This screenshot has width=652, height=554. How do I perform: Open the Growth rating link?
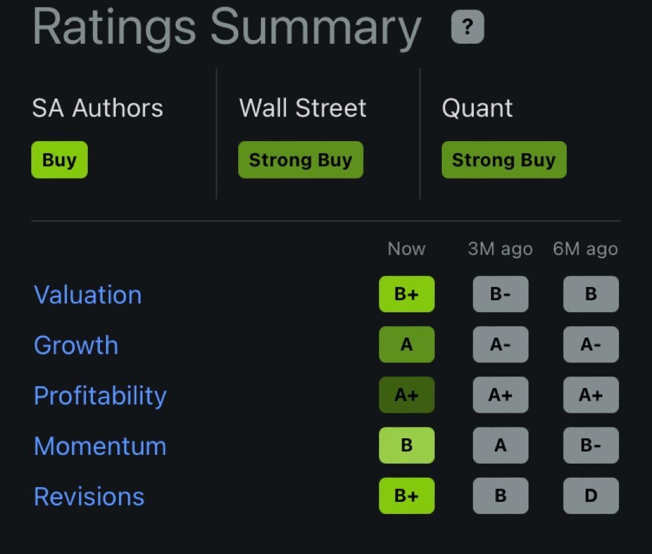76,345
